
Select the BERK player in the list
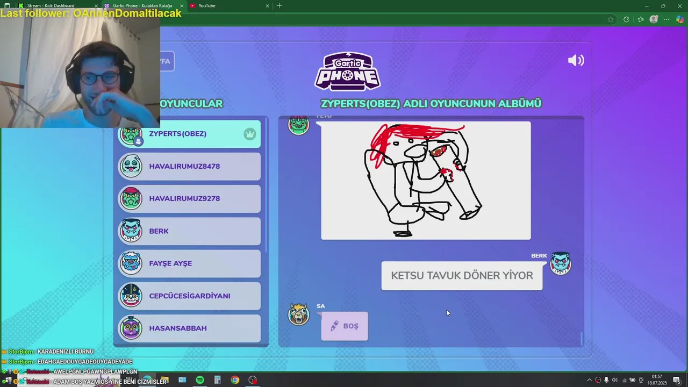[x=189, y=231]
